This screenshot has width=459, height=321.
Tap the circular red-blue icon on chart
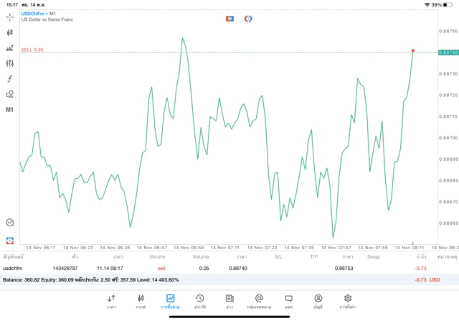click(248, 18)
